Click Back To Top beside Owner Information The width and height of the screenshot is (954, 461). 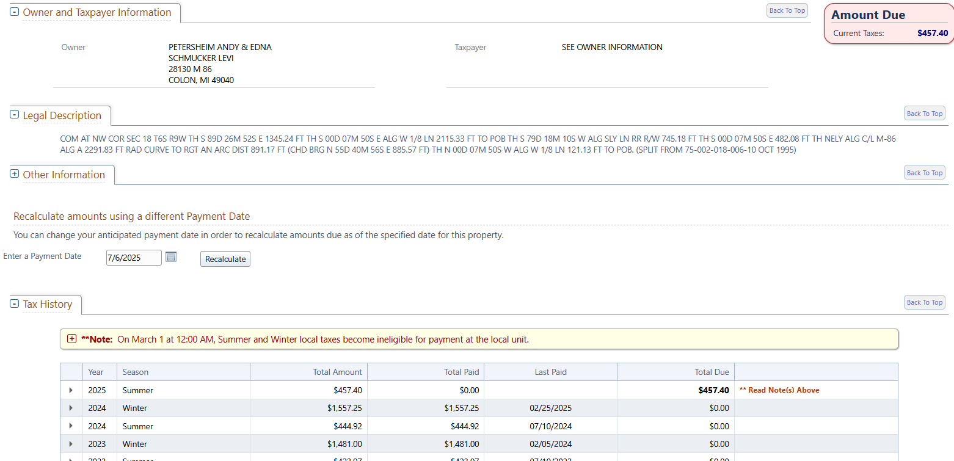pos(787,10)
